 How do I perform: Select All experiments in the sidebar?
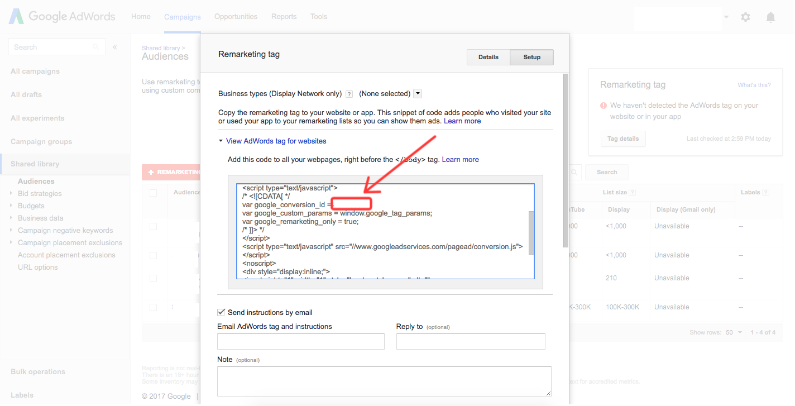tap(37, 118)
